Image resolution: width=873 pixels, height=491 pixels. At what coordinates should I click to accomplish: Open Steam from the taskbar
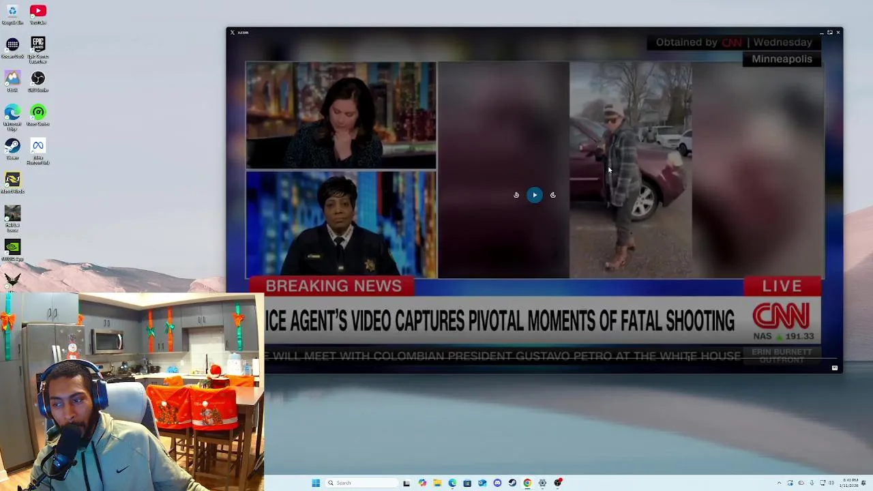pos(512,483)
